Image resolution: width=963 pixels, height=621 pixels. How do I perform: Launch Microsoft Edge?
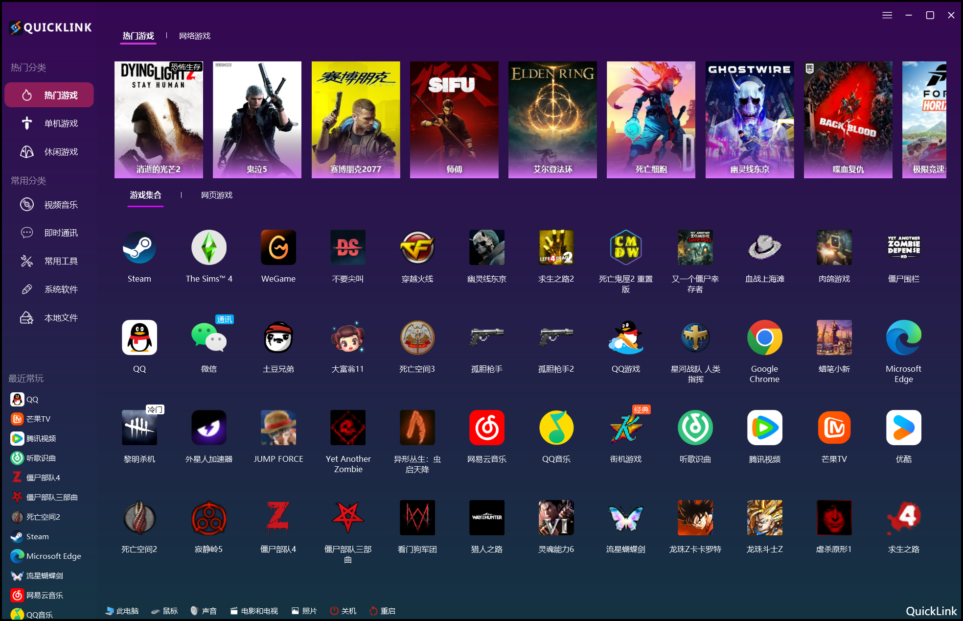coord(903,338)
